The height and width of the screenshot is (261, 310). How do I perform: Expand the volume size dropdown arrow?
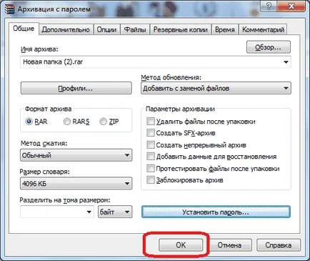[x=89, y=212]
